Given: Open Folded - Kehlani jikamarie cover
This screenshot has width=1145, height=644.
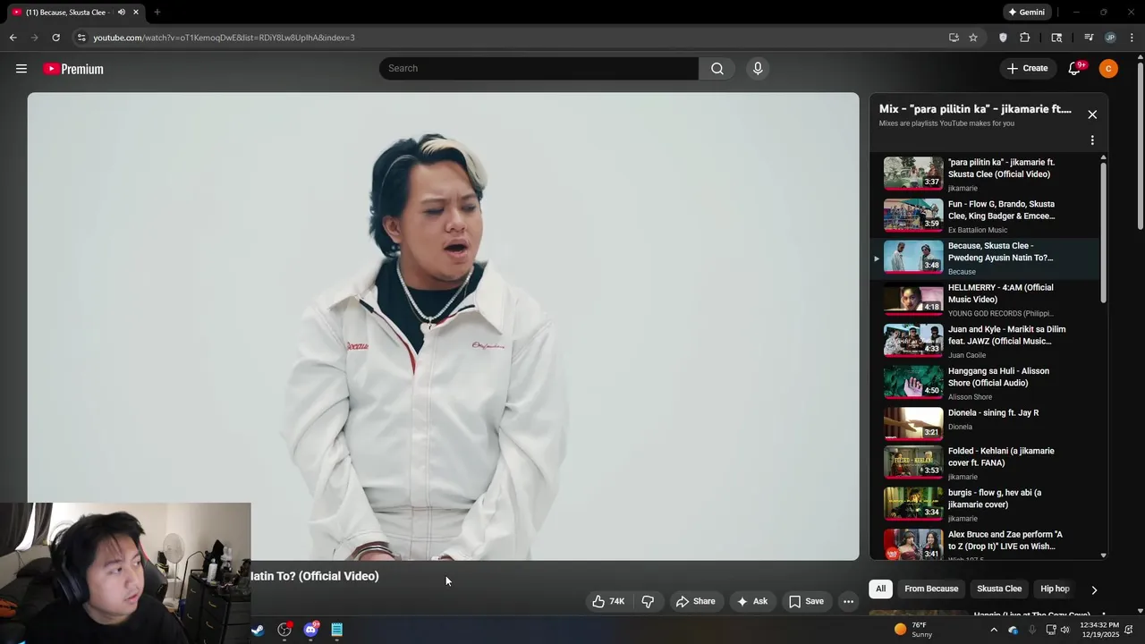Looking at the screenshot, I should point(984,463).
